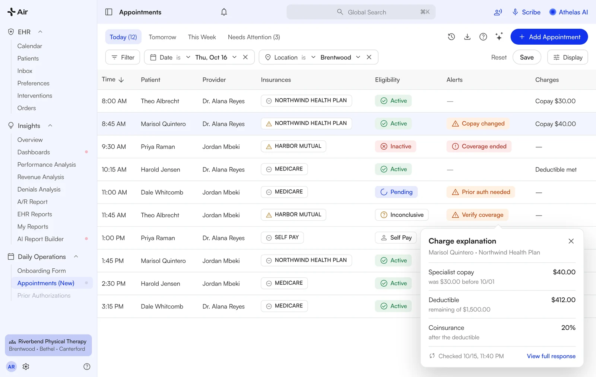
Task: Click the Verify coverage alert
Action: click(478, 215)
